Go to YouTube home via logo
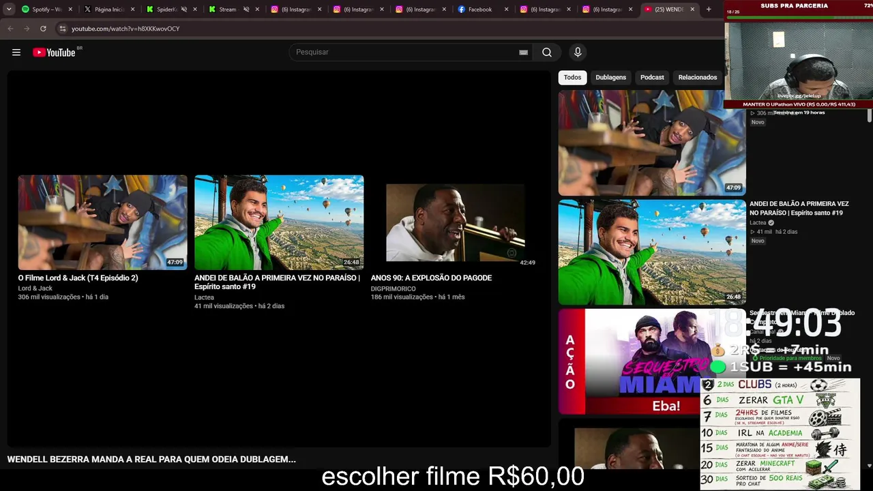The height and width of the screenshot is (491, 873). [x=54, y=53]
